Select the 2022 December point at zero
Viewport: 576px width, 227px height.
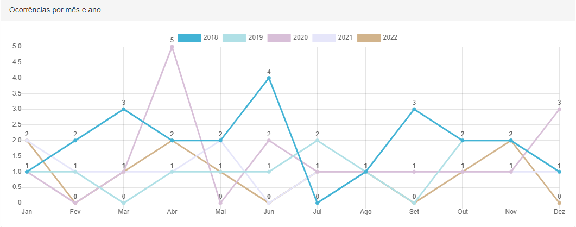click(x=559, y=203)
